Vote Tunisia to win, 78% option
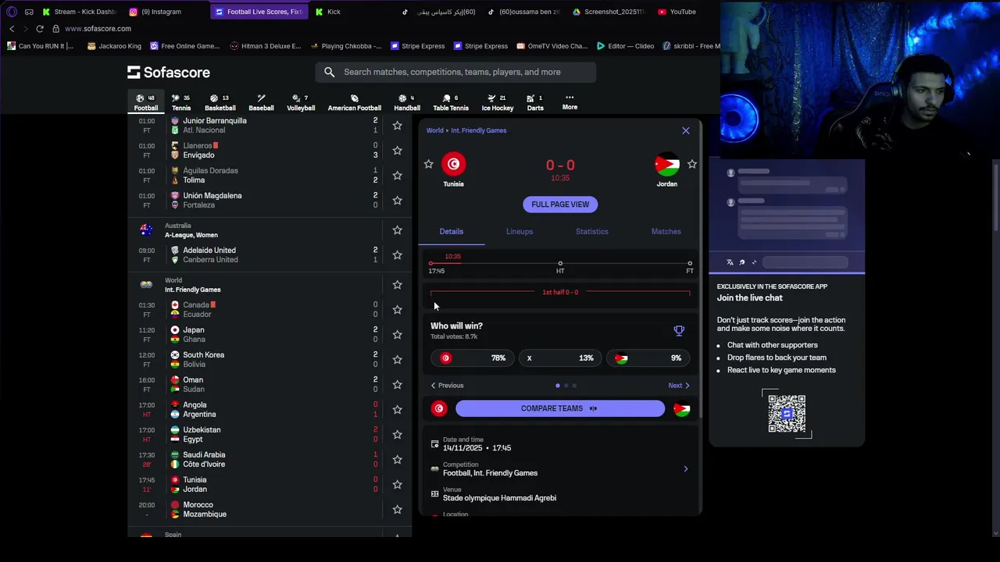The height and width of the screenshot is (562, 1000). pos(473,358)
